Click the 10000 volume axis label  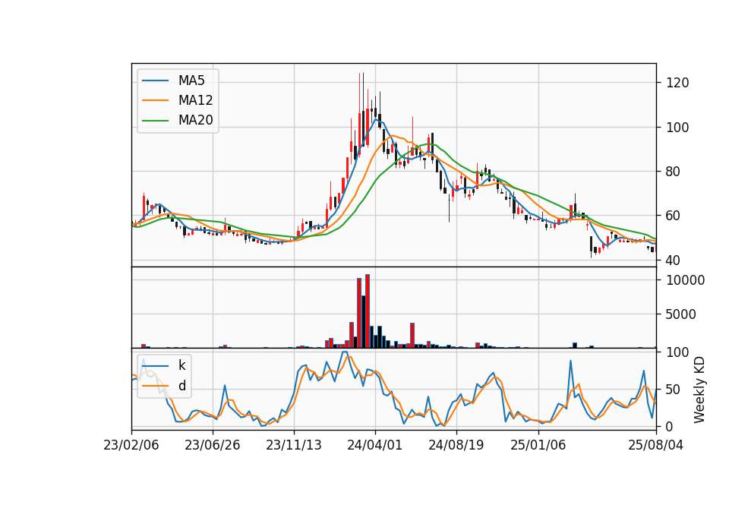[x=685, y=280]
